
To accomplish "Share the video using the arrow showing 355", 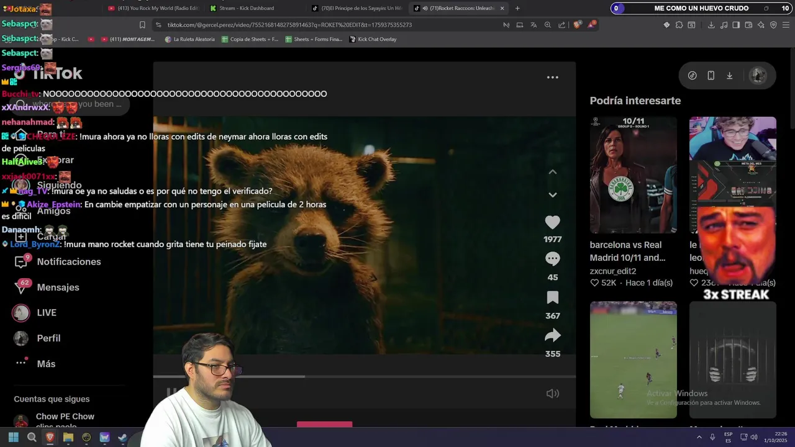I will click(552, 336).
